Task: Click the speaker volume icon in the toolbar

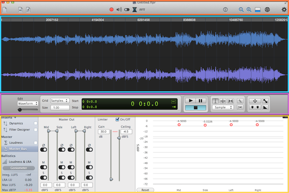Action: 119,10
